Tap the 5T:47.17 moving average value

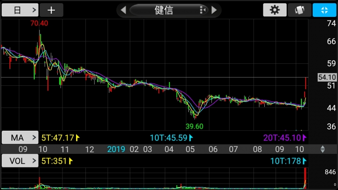(x=58, y=137)
